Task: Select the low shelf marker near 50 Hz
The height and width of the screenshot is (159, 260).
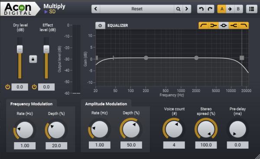Action: tap(114, 58)
